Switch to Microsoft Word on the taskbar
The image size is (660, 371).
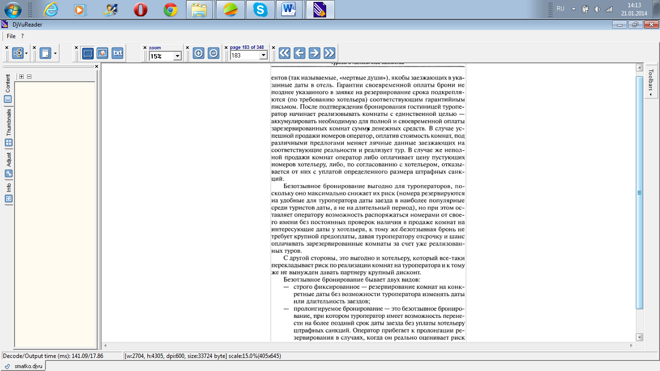click(290, 9)
